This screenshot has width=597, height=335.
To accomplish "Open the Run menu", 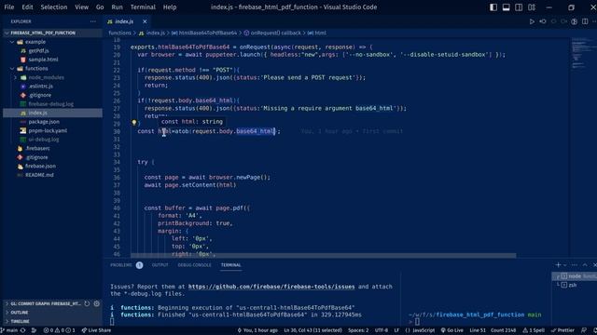I will [x=117, y=7].
